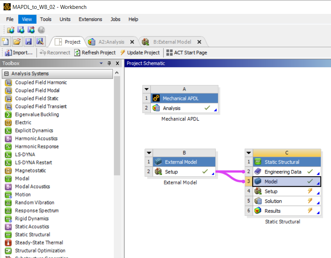Image resolution: width=331 pixels, height=258 pixels.
Task: Close the B:External Model tab
Action: 199,42
